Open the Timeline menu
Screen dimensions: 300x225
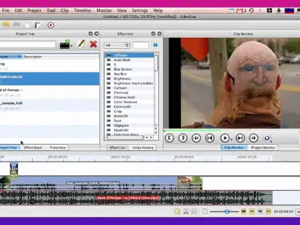[82, 11]
